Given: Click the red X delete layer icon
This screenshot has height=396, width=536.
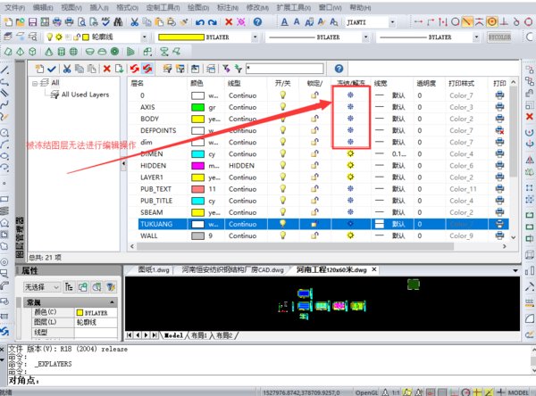Looking at the screenshot, I should pyautogui.click(x=107, y=68).
